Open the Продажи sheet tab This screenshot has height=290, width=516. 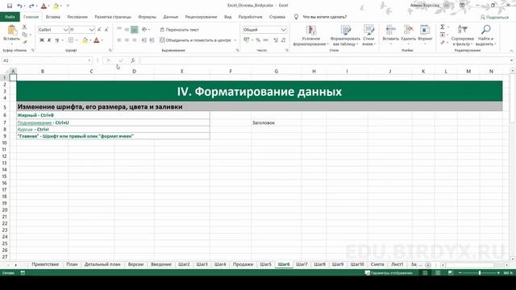243,264
